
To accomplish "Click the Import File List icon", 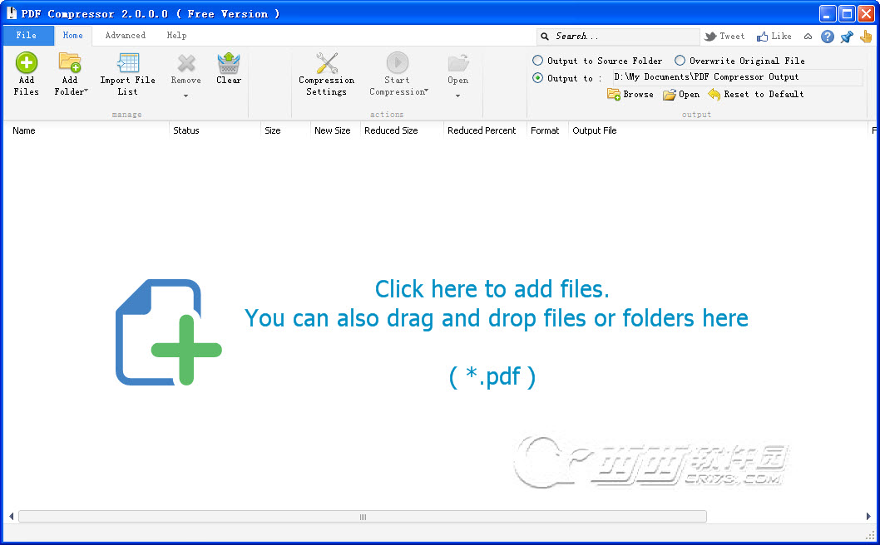I will pyautogui.click(x=128, y=63).
